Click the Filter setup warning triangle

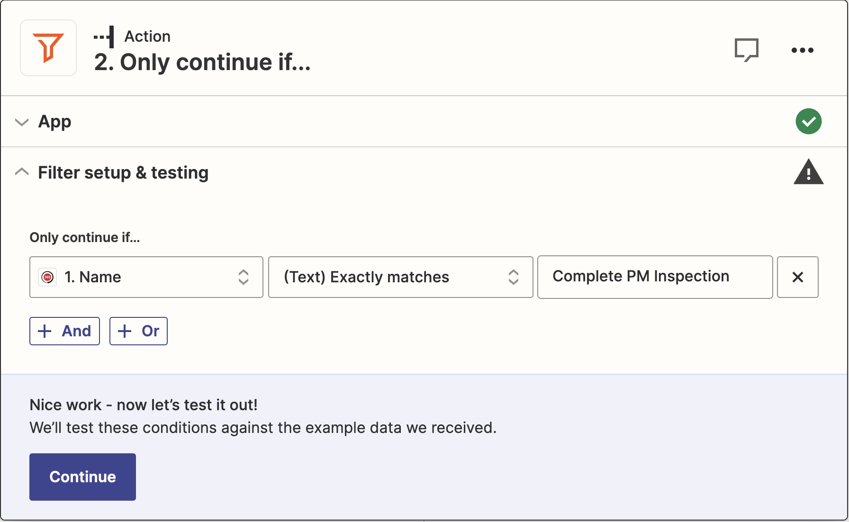click(x=809, y=171)
